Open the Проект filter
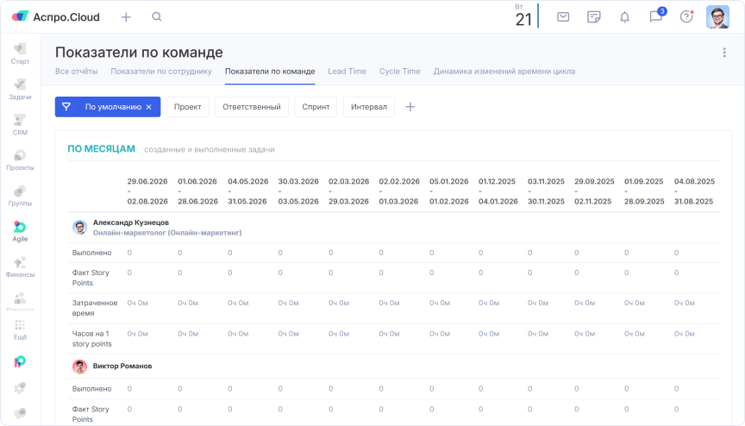 (x=188, y=107)
